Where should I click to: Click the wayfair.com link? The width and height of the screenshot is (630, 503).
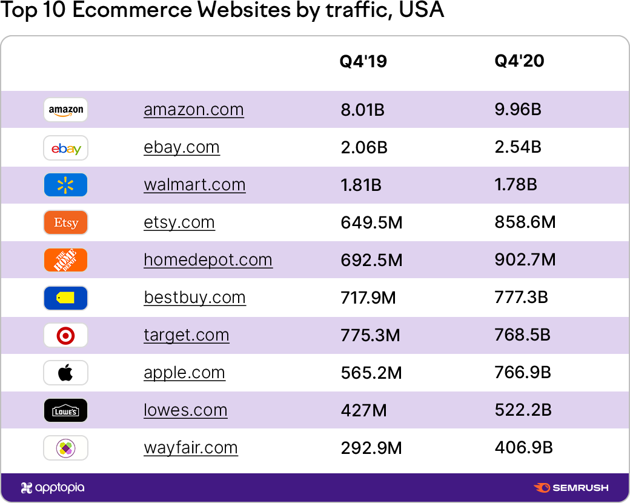(x=191, y=448)
